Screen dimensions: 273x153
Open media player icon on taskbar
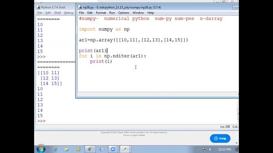[78, 149]
